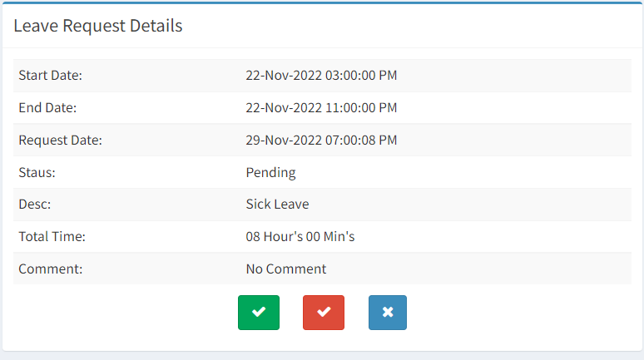Select the No Comment text
The image size is (644, 360).
click(286, 269)
